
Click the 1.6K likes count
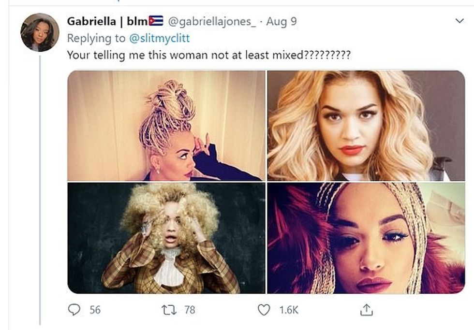tap(289, 310)
